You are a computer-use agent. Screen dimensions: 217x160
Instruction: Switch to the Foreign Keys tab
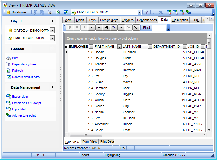[x=109, y=20]
